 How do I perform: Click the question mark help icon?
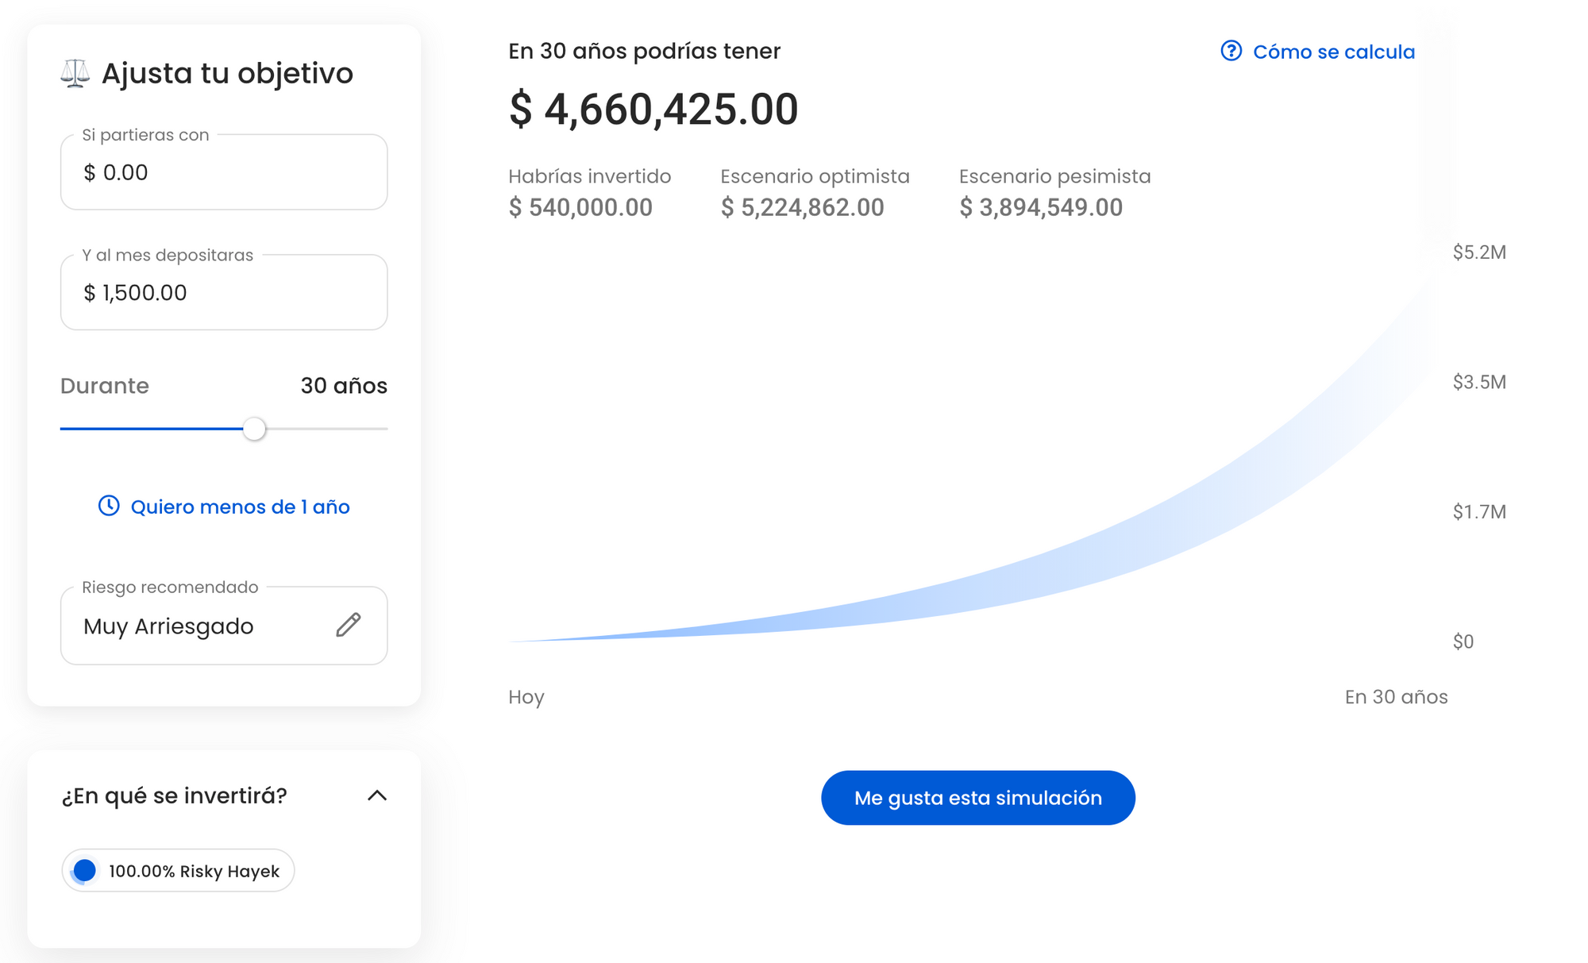coord(1231,52)
